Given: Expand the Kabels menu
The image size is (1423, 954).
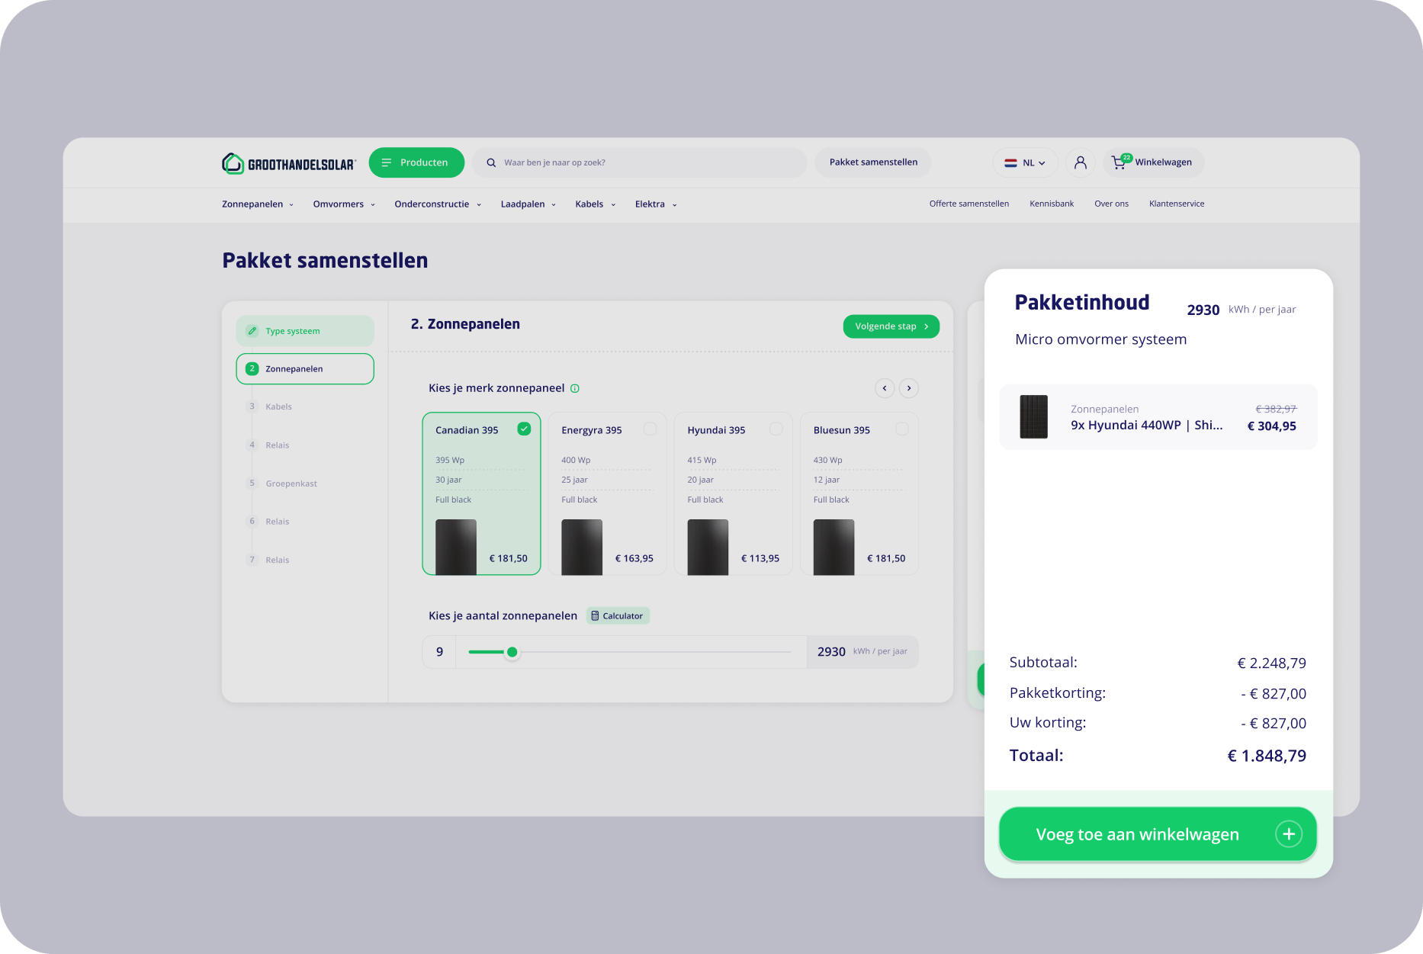Looking at the screenshot, I should point(596,204).
